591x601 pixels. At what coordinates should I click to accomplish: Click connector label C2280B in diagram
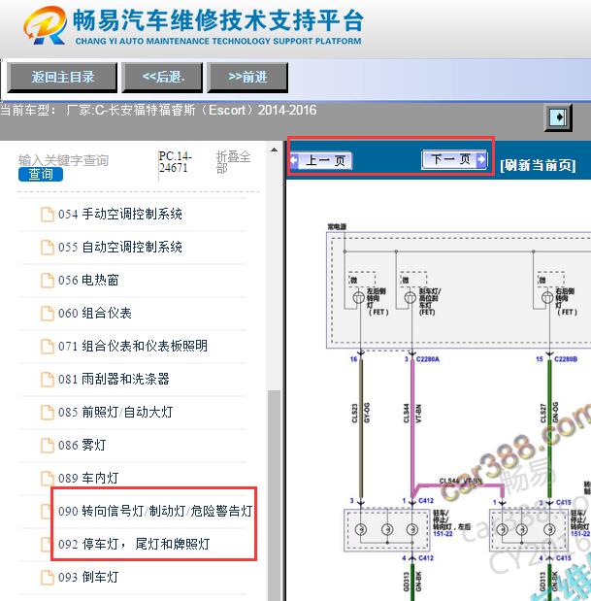pyautogui.click(x=566, y=359)
